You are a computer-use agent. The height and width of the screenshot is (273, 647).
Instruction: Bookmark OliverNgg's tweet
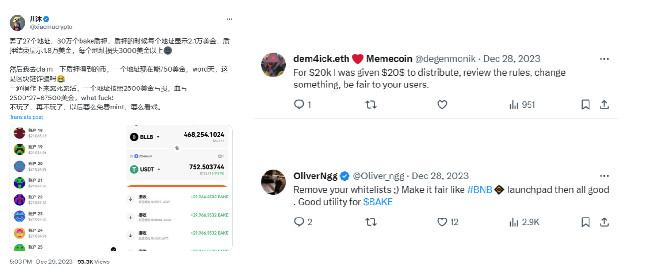(x=585, y=222)
